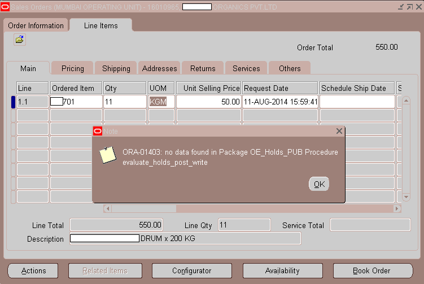Click the open folder icon under tabs
This screenshot has width=424, height=284.
(x=19, y=40)
